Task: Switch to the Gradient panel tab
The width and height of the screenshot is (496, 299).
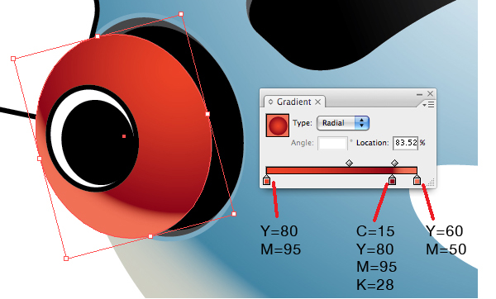Action: click(x=293, y=102)
